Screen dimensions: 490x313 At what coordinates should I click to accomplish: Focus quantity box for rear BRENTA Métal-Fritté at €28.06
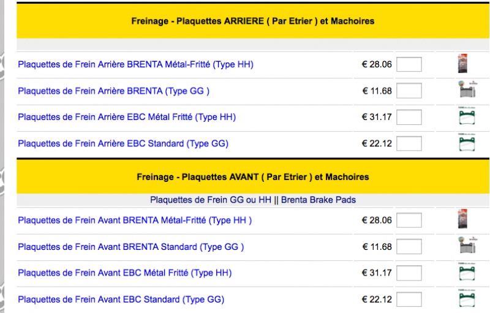(409, 64)
